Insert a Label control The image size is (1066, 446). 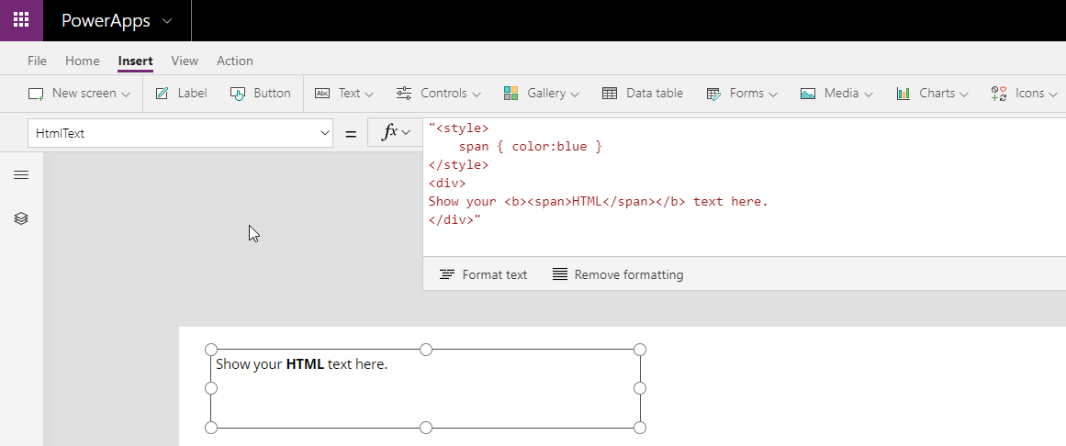point(181,93)
